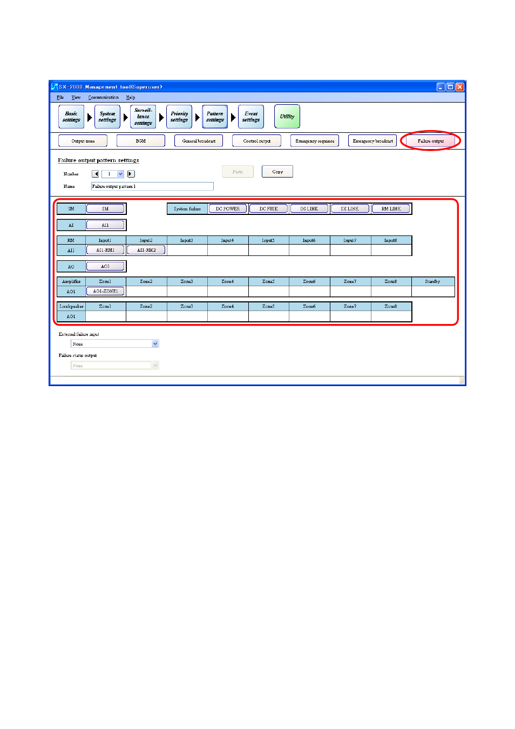Go to System settings step

[107, 117]
